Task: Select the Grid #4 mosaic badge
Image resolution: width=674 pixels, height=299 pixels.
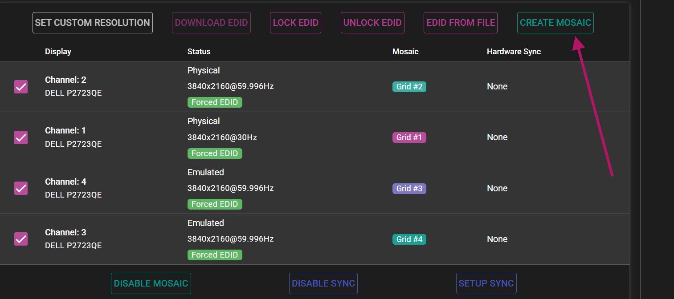Action: point(409,239)
